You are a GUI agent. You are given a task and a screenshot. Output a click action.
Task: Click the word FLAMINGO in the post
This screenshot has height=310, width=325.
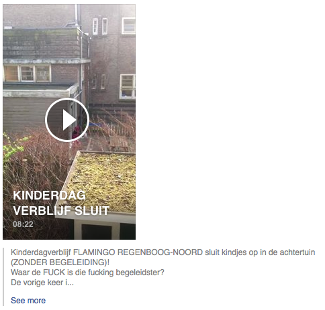pyautogui.click(x=94, y=252)
